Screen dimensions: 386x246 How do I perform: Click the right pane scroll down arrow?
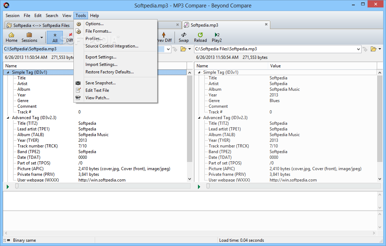(x=380, y=179)
